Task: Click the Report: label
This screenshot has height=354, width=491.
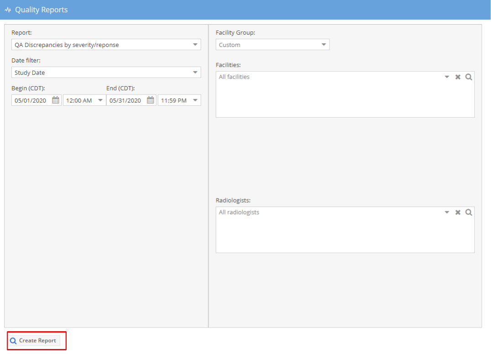Action: [21, 32]
